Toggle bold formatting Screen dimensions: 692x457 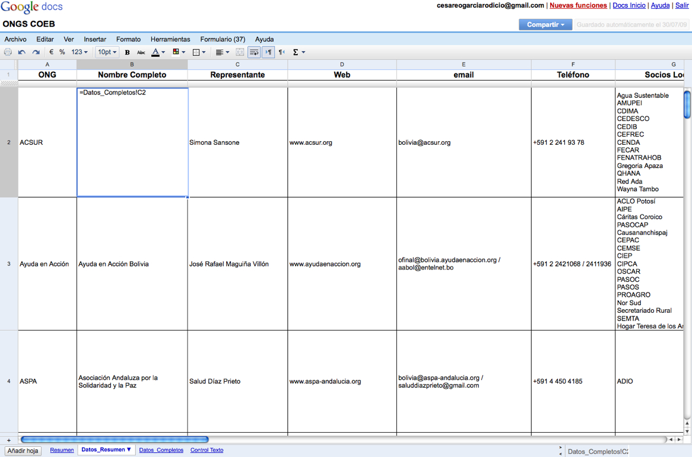127,52
